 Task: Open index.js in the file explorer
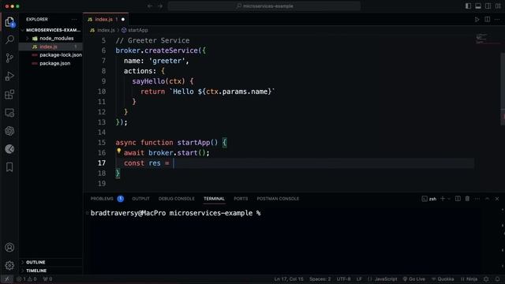(x=50, y=47)
